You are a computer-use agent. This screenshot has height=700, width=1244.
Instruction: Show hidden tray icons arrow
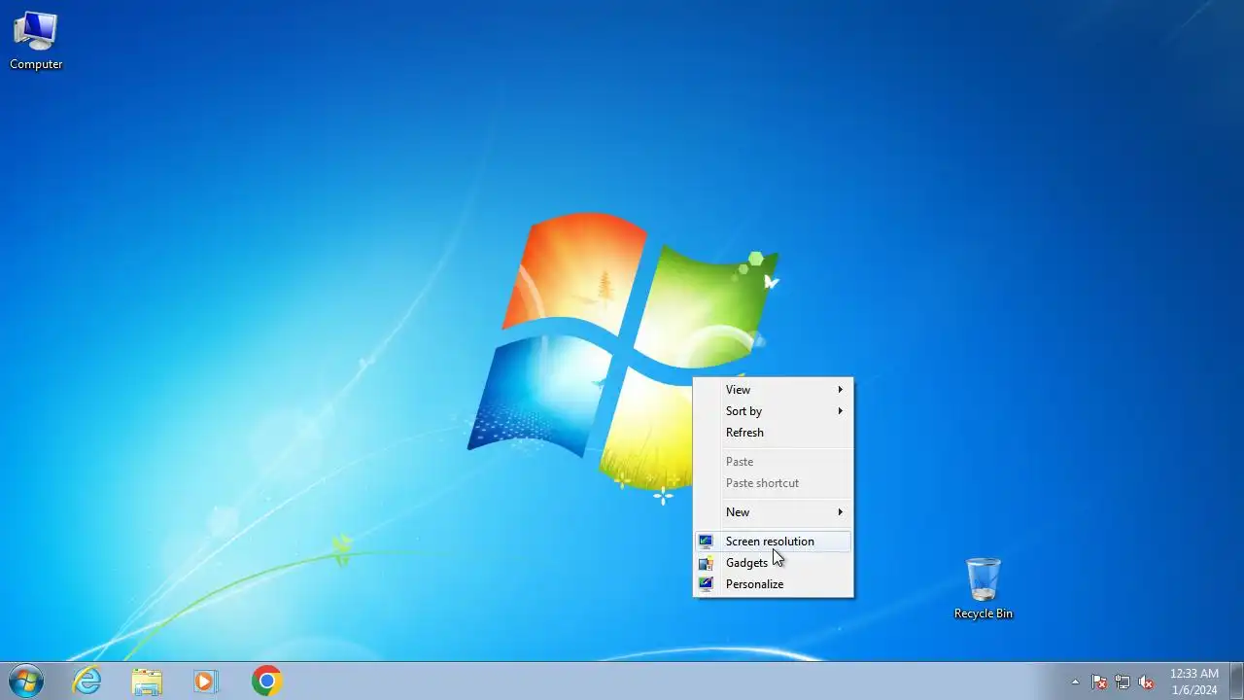pos(1075,682)
